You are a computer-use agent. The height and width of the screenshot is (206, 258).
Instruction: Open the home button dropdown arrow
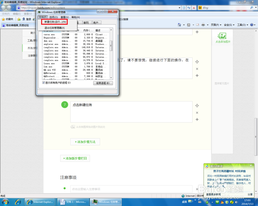click(x=184, y=25)
